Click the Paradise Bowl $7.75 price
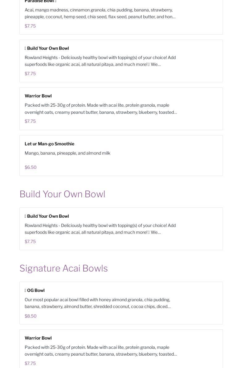This screenshot has width=242, height=368. coord(30,26)
